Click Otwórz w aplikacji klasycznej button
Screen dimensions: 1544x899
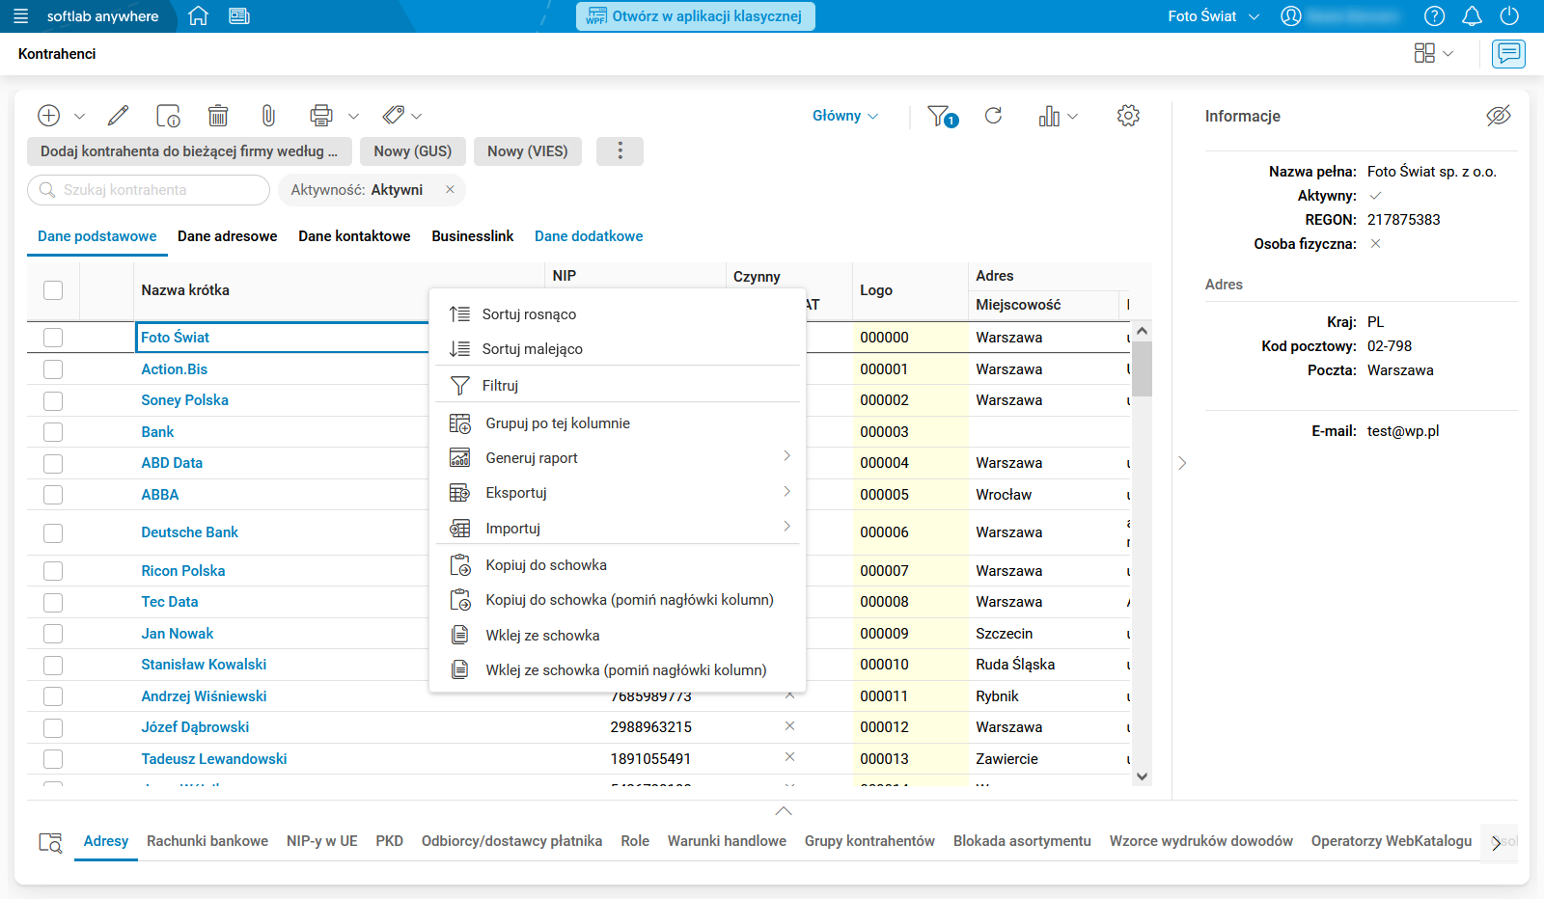click(x=696, y=16)
